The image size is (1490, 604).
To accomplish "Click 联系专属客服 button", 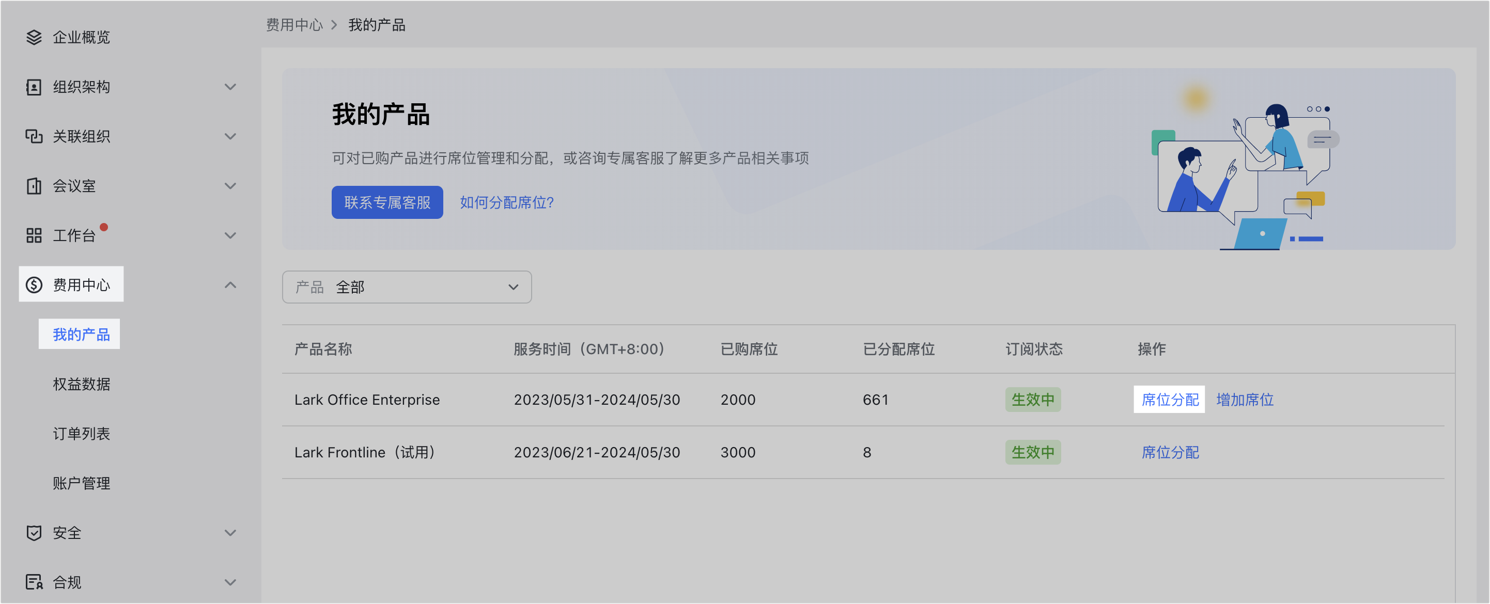I will pyautogui.click(x=387, y=202).
